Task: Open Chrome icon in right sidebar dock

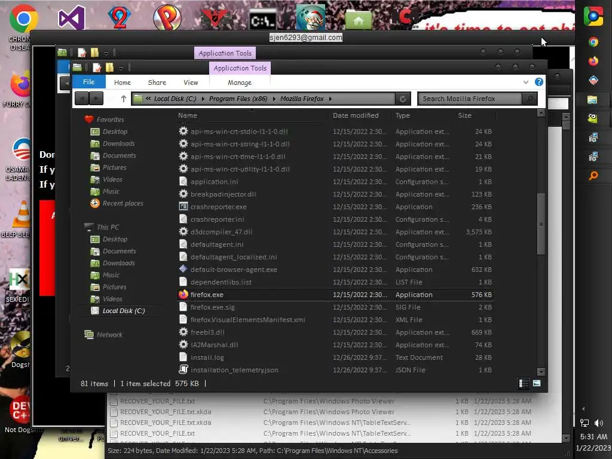Action: 593,42
